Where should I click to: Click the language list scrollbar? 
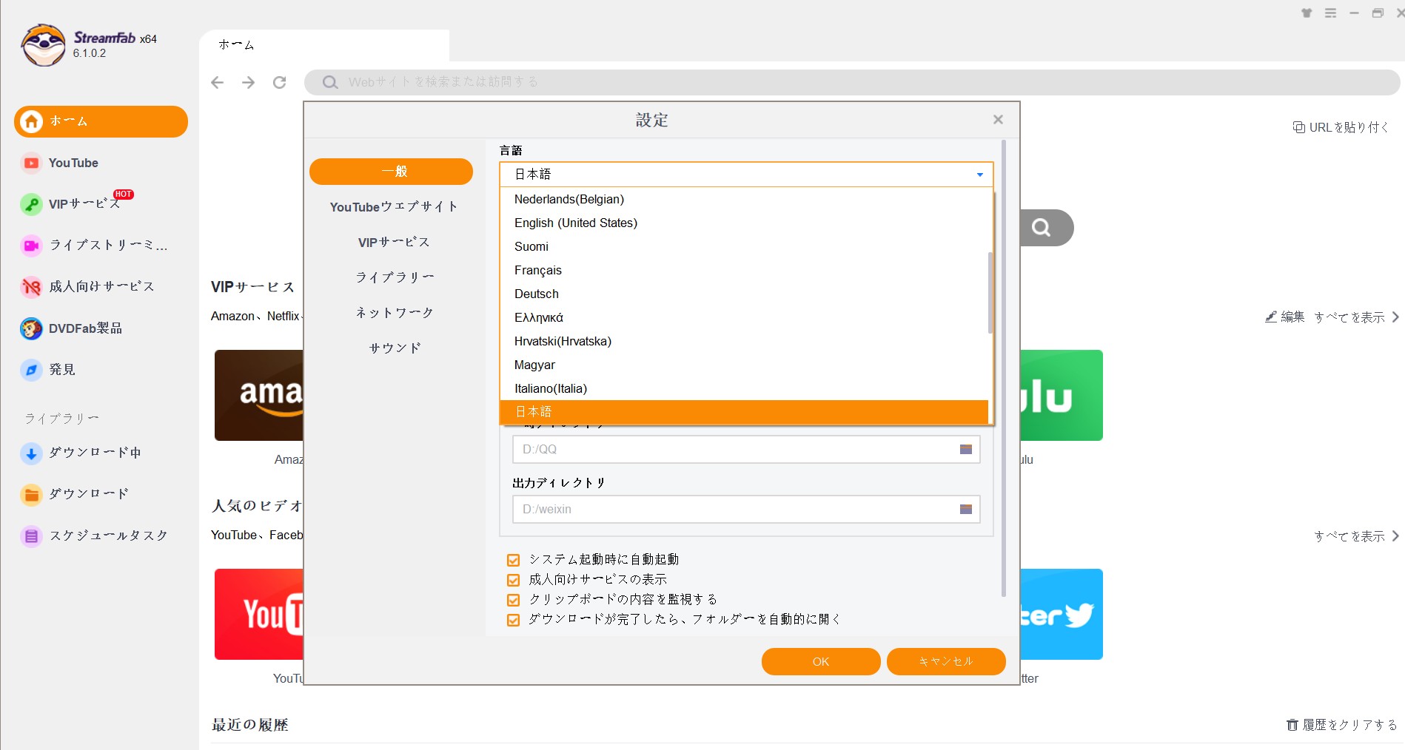(990, 293)
